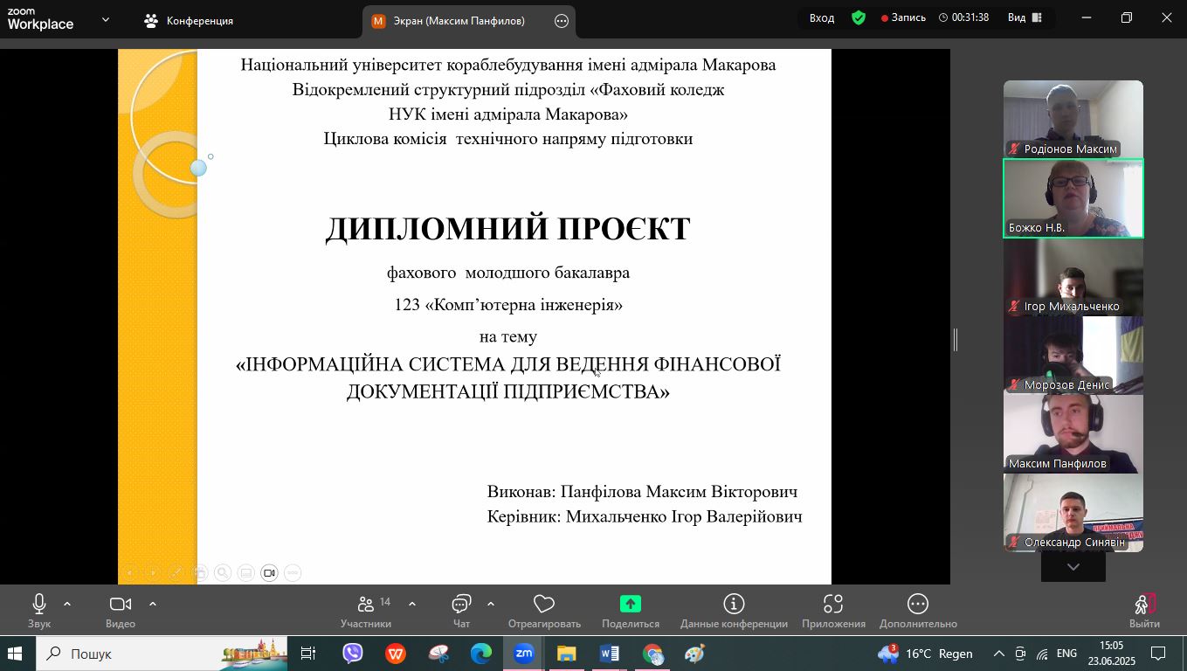Open Данные конференции info icon
Viewport: 1187px width, 671px height.
pos(734,604)
